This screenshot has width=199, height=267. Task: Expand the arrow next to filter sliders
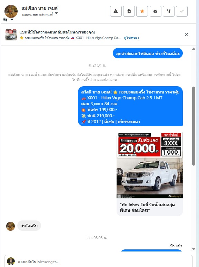tap(12, 20)
